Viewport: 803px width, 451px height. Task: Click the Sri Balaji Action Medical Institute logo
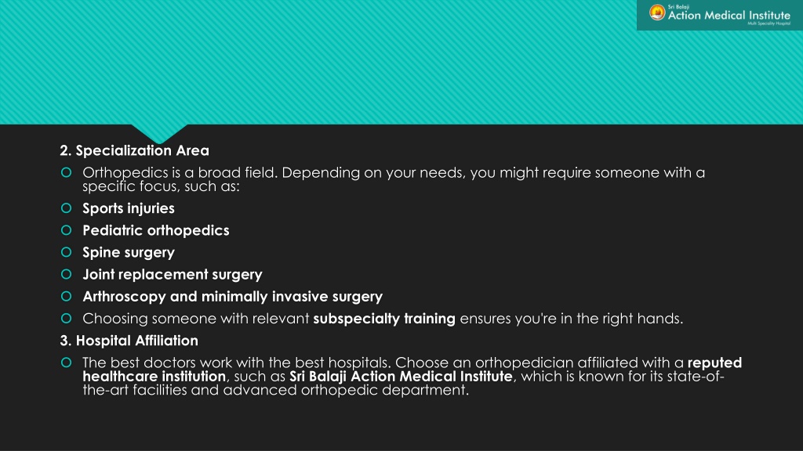coord(720,15)
